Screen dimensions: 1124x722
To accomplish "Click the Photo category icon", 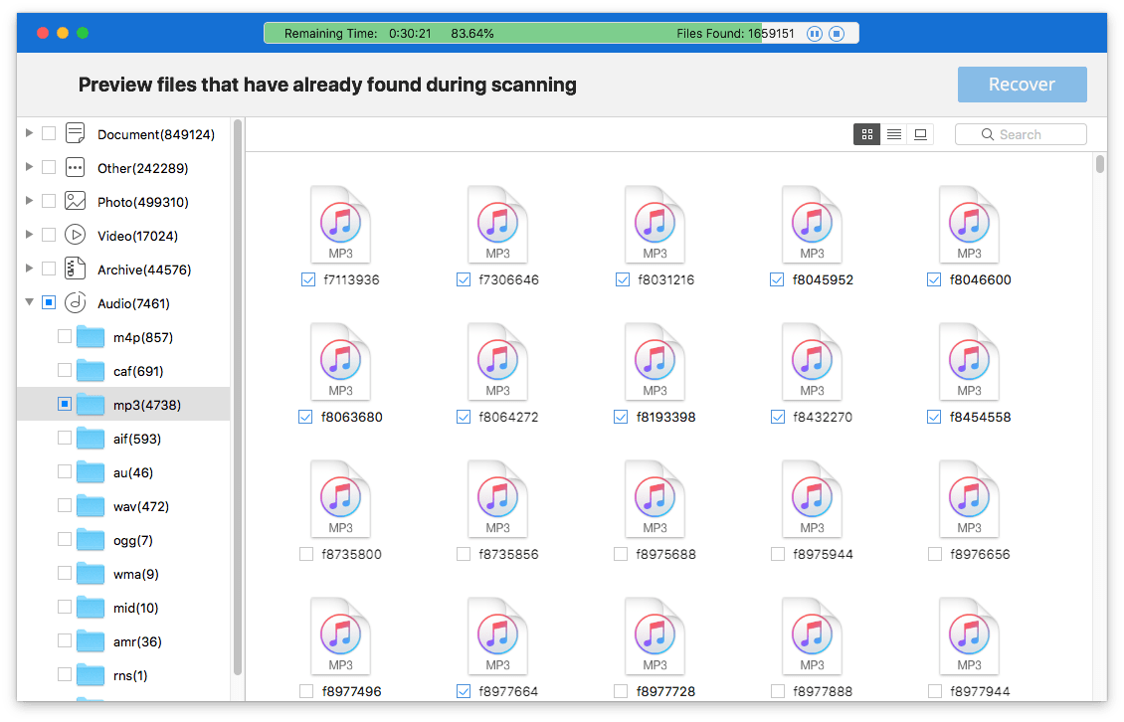I will click(76, 201).
